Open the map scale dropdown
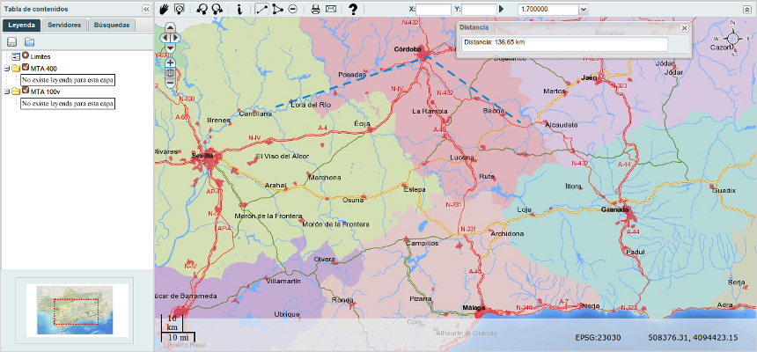The image size is (757, 352). pos(583,9)
